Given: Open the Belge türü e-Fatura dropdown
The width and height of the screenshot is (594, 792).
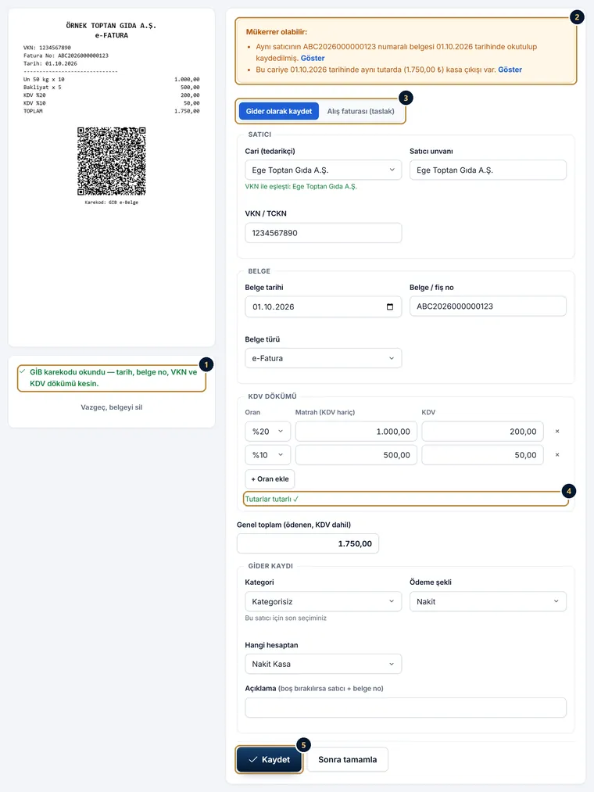Looking at the screenshot, I should (324, 358).
